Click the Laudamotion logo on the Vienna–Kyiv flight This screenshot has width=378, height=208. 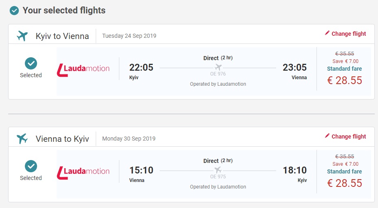point(84,171)
